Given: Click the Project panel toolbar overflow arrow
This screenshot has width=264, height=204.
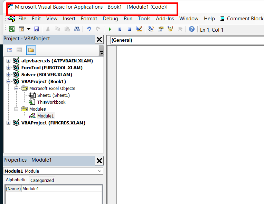Looking at the screenshot, I should point(102,50).
